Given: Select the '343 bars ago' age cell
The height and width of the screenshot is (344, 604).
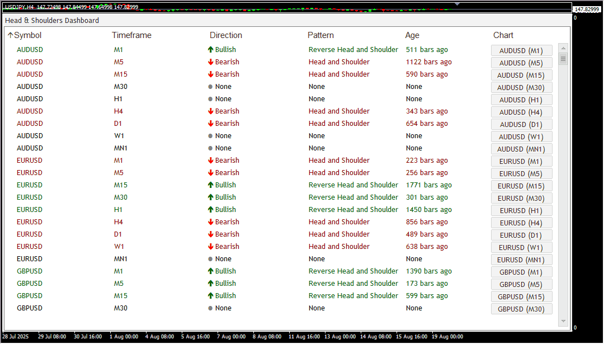Looking at the screenshot, I should 427,111.
